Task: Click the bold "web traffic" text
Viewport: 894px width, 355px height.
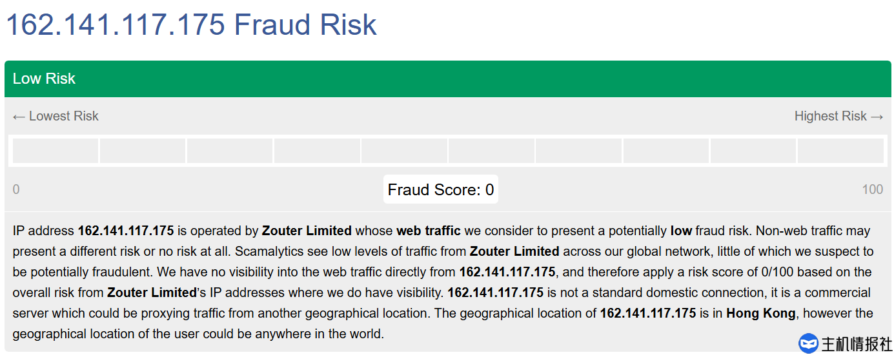Action: pyautogui.click(x=428, y=231)
